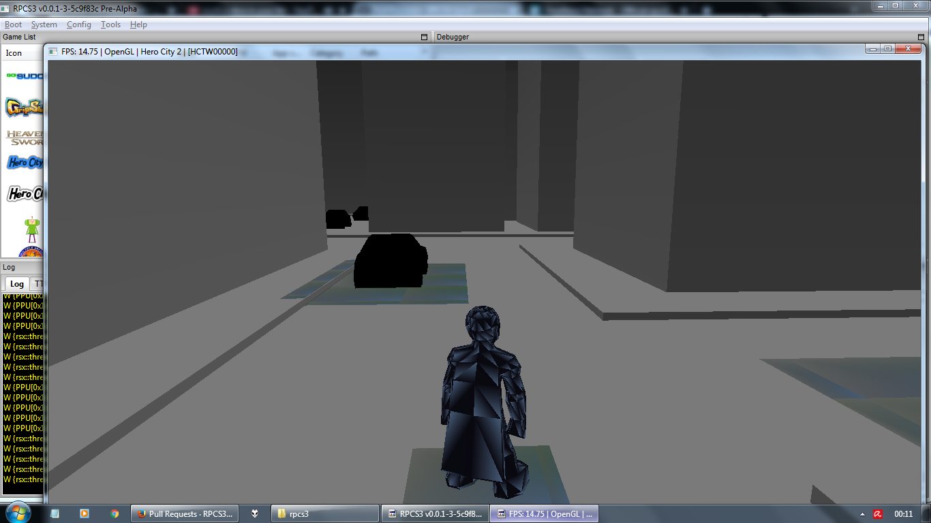Click the Icon column header in Game List
Viewport: 931px width, 523px height.
tap(14, 53)
